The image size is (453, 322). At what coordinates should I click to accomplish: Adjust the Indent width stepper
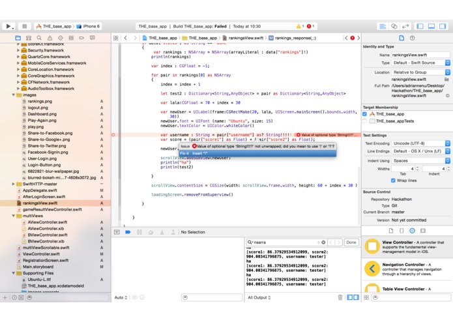tap(448, 169)
